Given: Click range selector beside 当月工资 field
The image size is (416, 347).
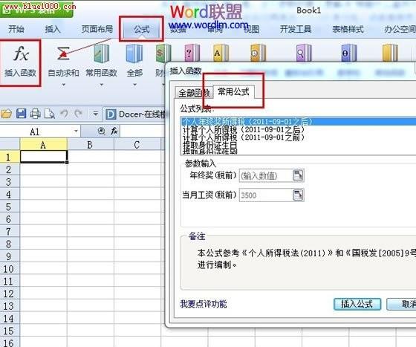Looking at the screenshot, I should coord(298,195).
